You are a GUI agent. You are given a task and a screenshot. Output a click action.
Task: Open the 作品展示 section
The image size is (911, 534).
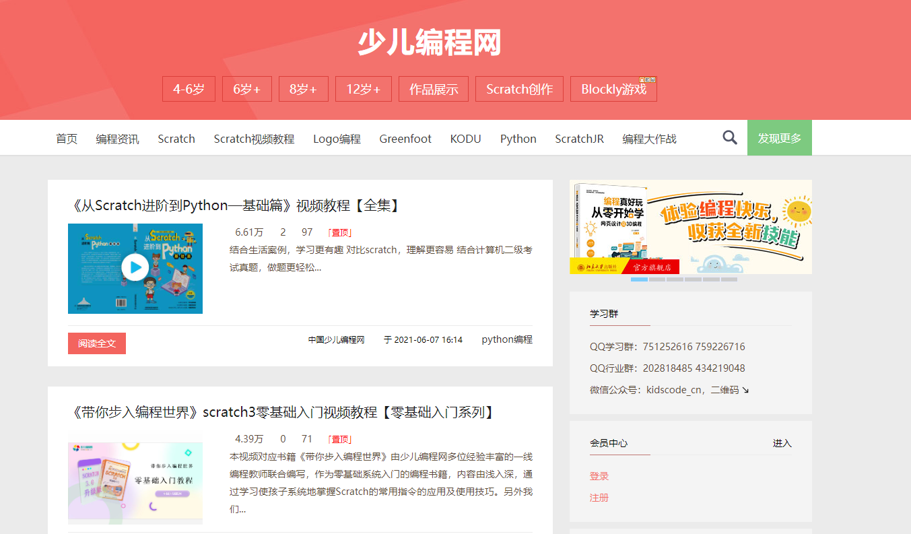[434, 89]
